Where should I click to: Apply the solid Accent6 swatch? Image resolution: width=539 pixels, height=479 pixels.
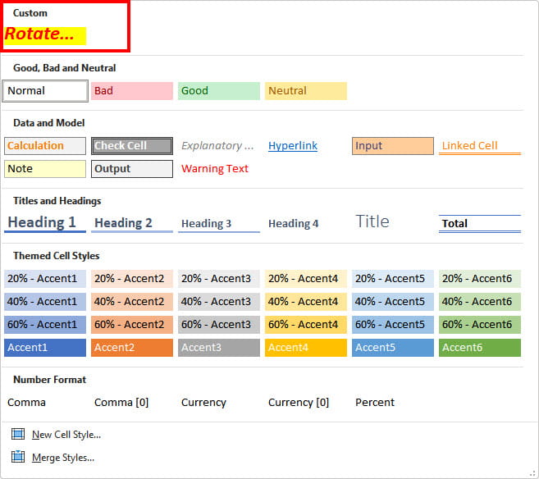tap(479, 347)
